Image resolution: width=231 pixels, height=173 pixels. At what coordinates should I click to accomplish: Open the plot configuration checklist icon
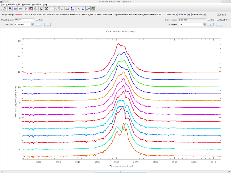(36, 9)
